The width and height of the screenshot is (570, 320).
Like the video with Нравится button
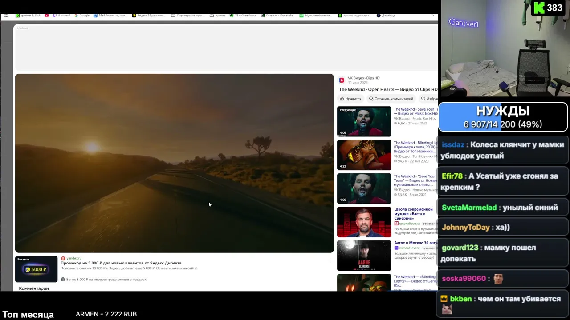[x=350, y=99]
